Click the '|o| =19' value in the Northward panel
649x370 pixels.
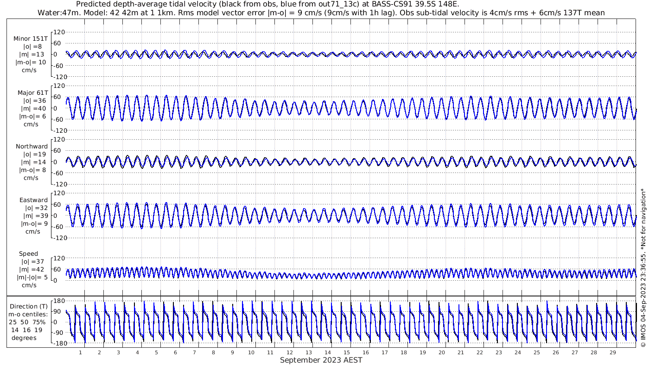point(35,154)
